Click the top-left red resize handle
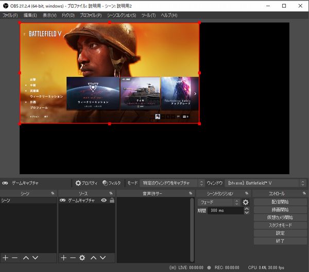The width and height of the screenshot is (309, 272). click(20, 23)
